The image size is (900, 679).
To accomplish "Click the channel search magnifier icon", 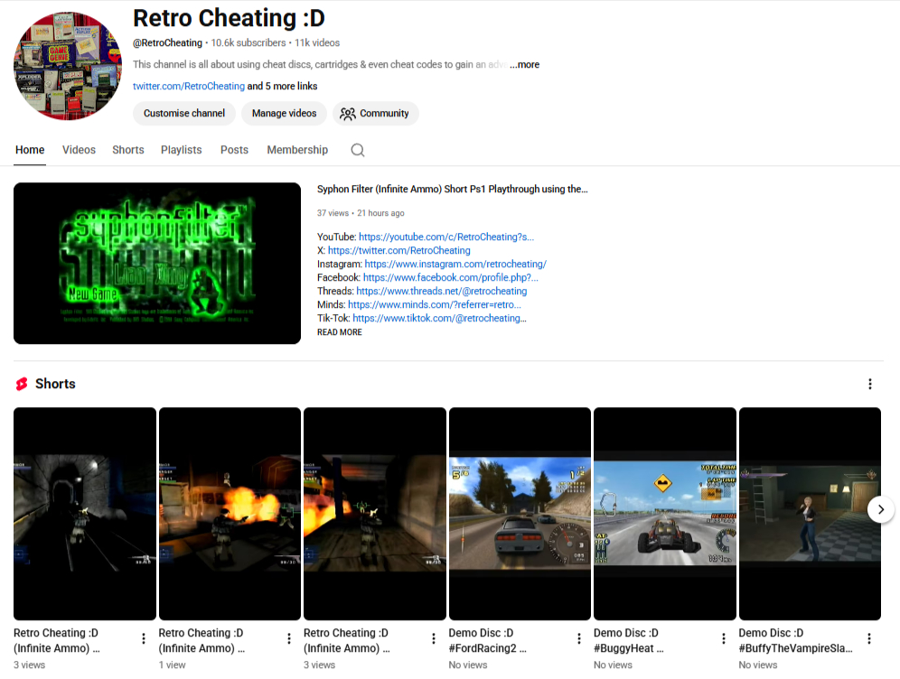I will (x=358, y=150).
